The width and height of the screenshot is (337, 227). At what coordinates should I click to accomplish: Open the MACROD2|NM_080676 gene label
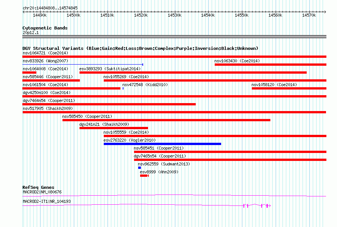(42, 192)
